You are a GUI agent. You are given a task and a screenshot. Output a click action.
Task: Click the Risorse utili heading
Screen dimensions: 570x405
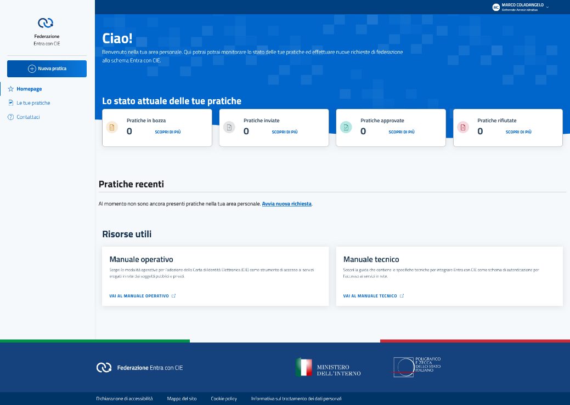[x=127, y=234]
